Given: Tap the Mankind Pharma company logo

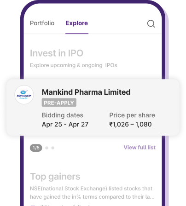Looking at the screenshot, I should tap(24, 95).
